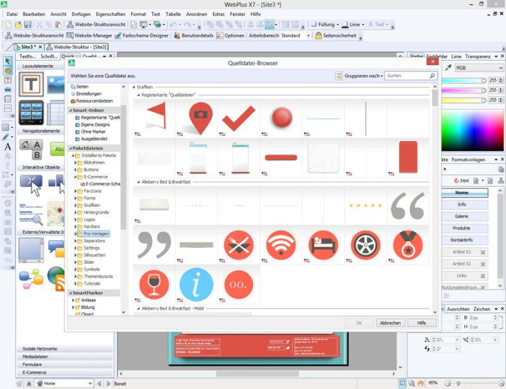This screenshot has width=506, height=389.
Task: Click the Abbrechen button
Action: [x=390, y=323]
